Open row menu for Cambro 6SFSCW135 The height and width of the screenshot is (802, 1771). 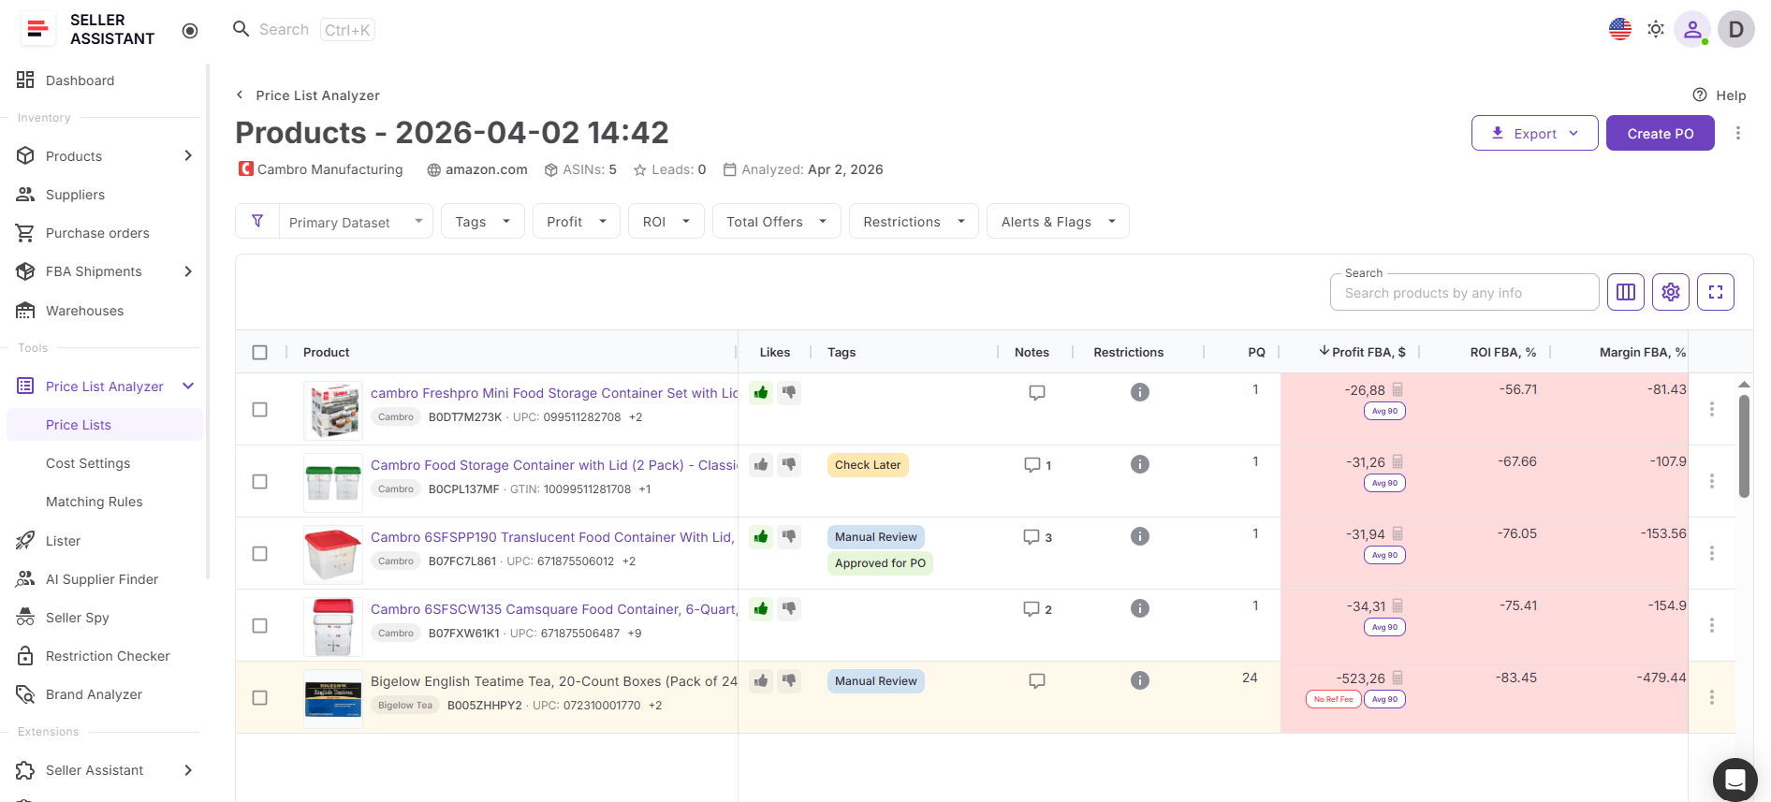pos(1712,625)
